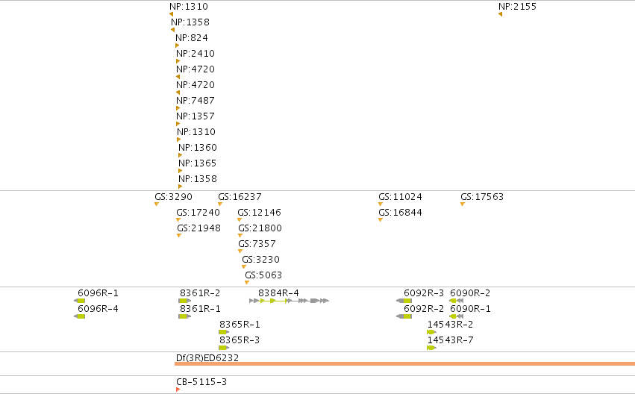Click the 6090R-2 gene glyph
Viewport: 635px width, 394px height.
pos(457,301)
